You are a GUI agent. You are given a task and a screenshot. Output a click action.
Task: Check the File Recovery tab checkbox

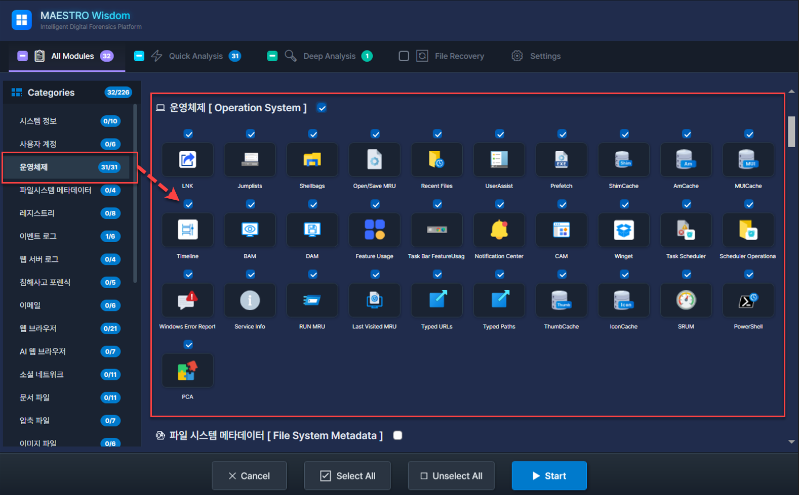(404, 56)
